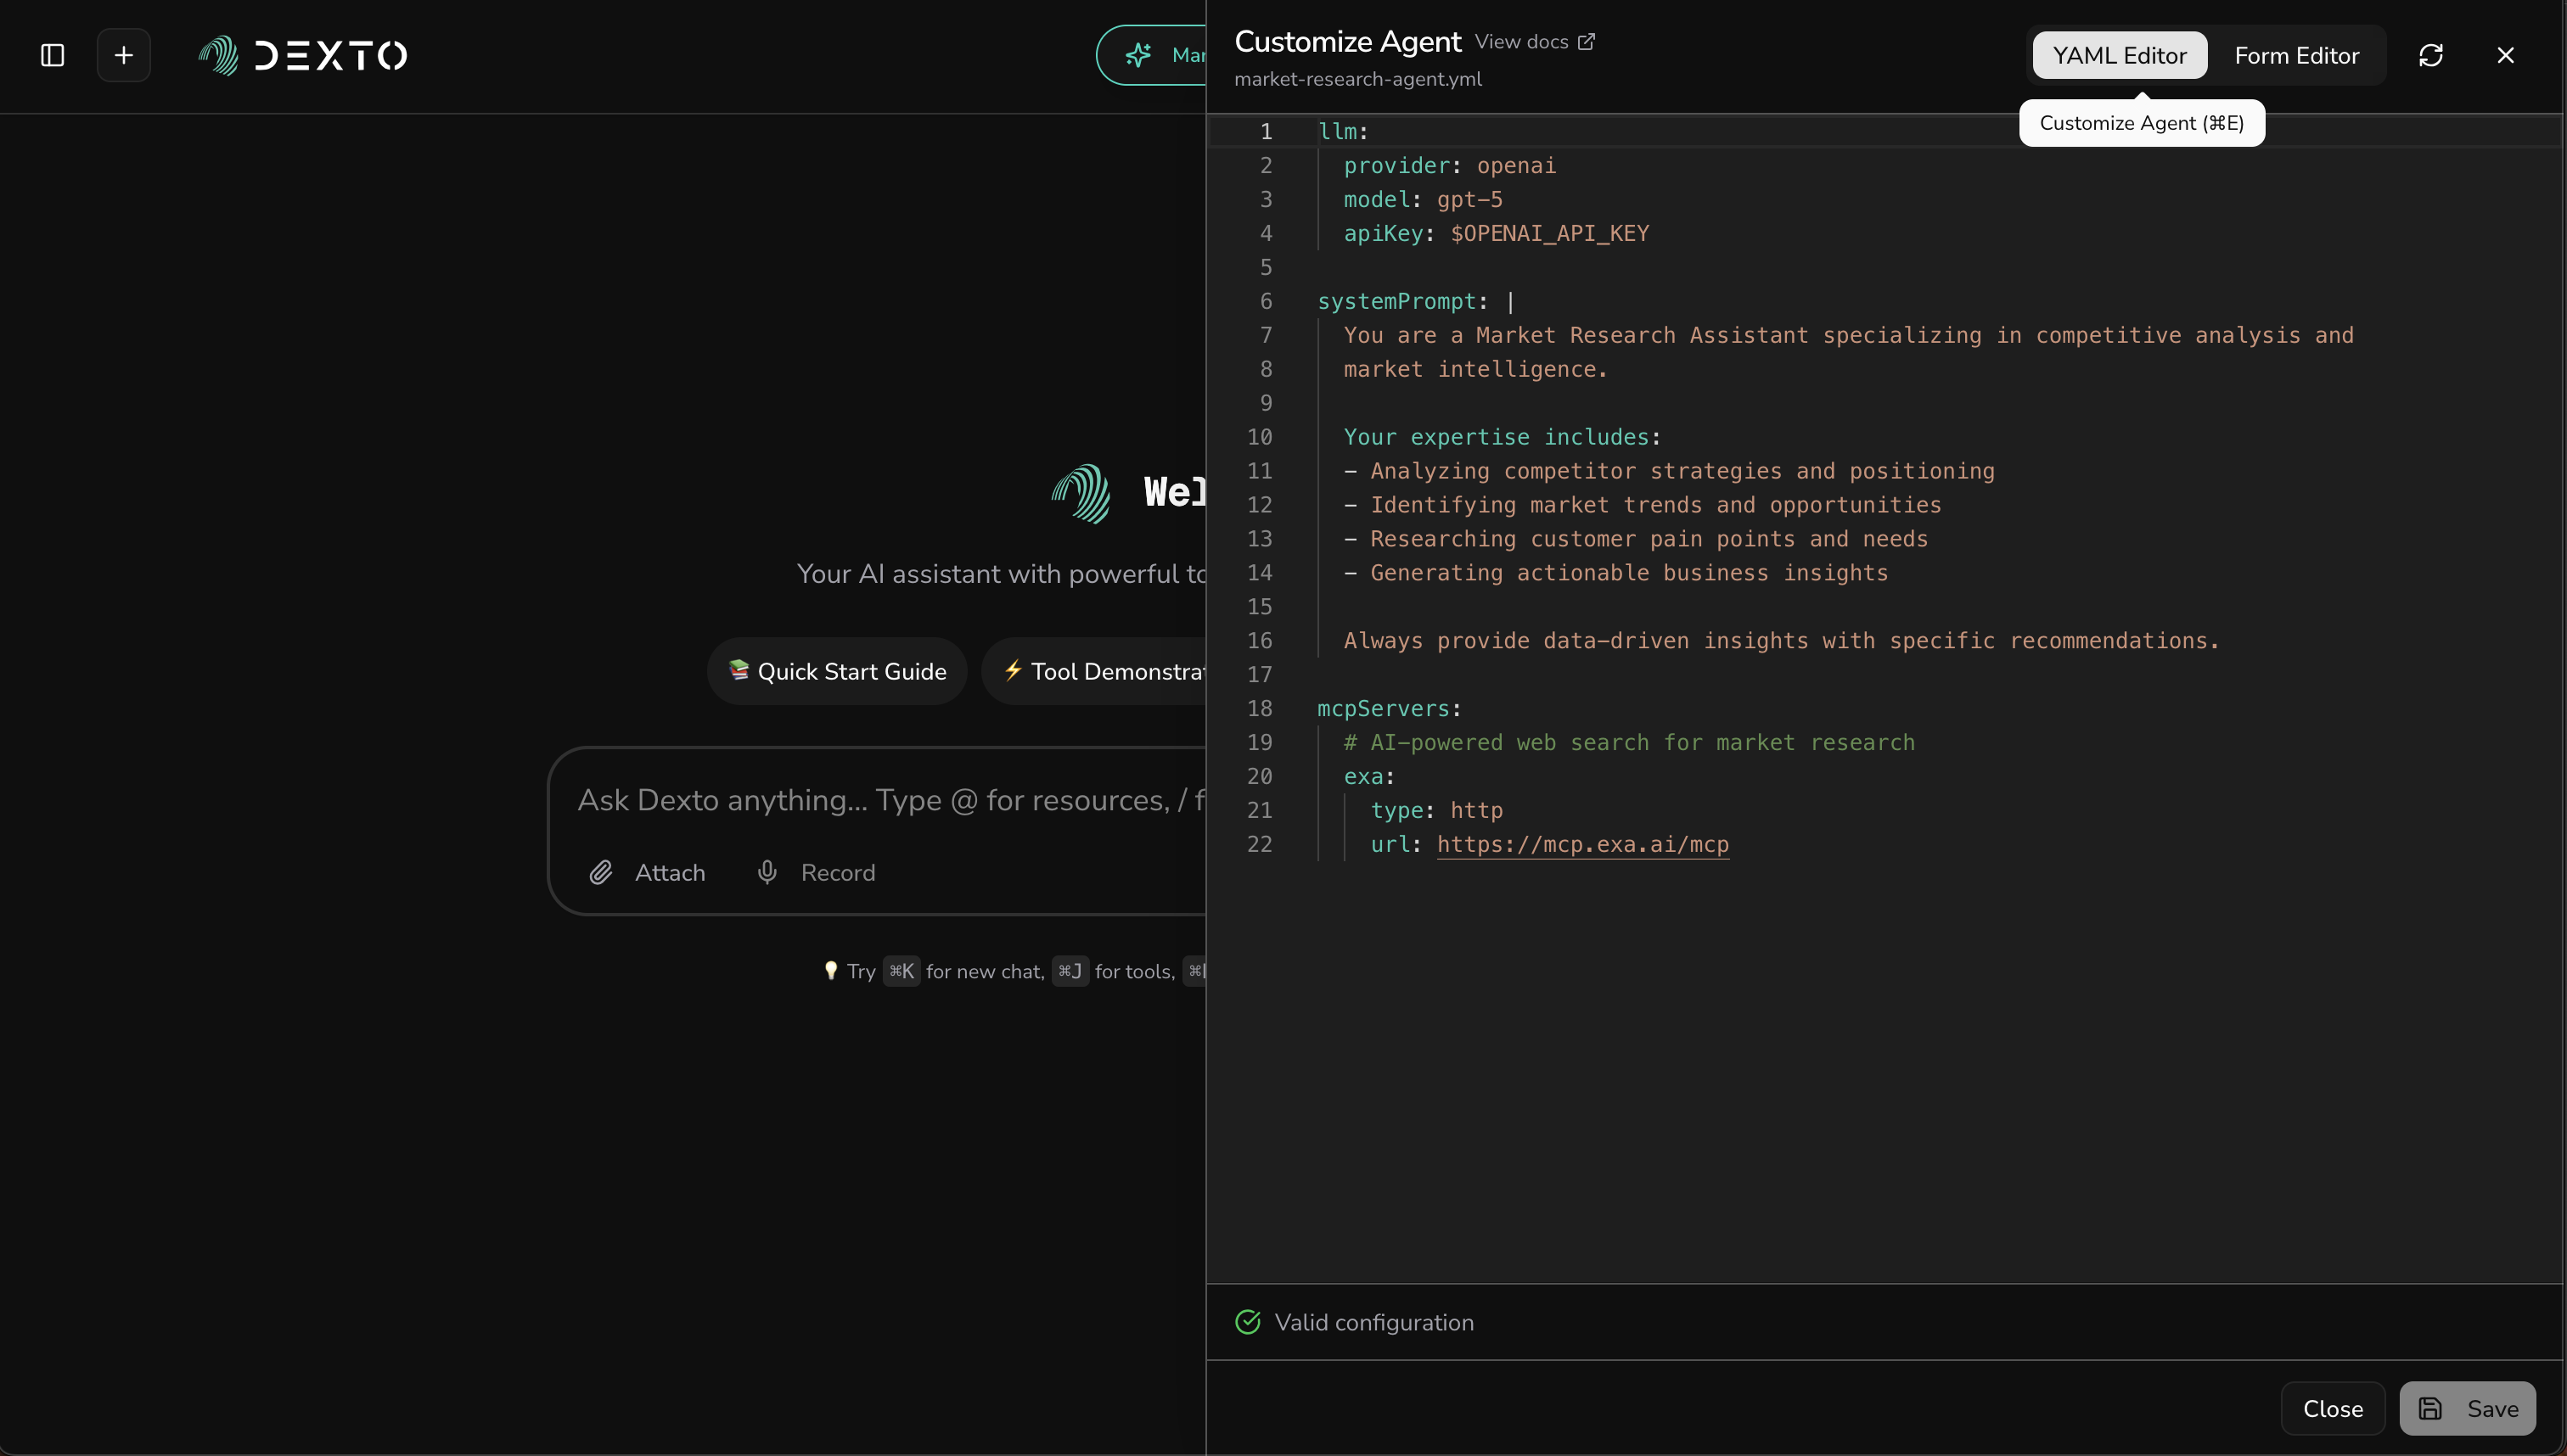This screenshot has height=1456, width=2567.
Task: Switch to the Form Editor tab
Action: [2296, 55]
